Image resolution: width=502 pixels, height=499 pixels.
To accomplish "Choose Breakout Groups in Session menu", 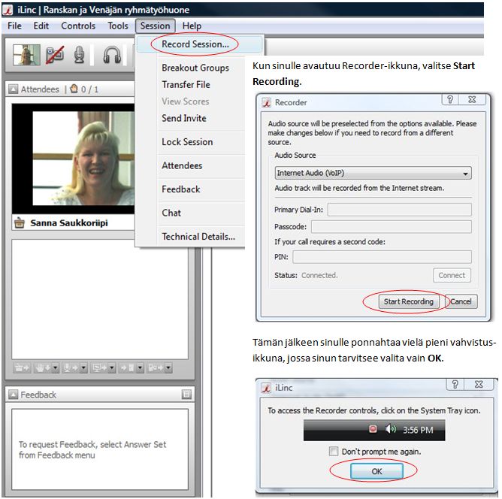I will click(x=195, y=68).
